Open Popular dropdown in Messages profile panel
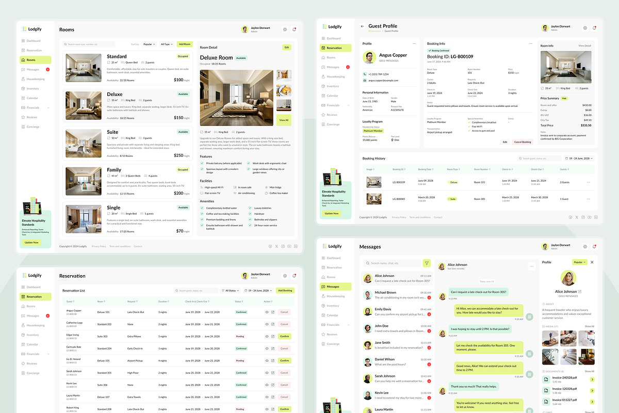The width and height of the screenshot is (619, 413). 580,262
